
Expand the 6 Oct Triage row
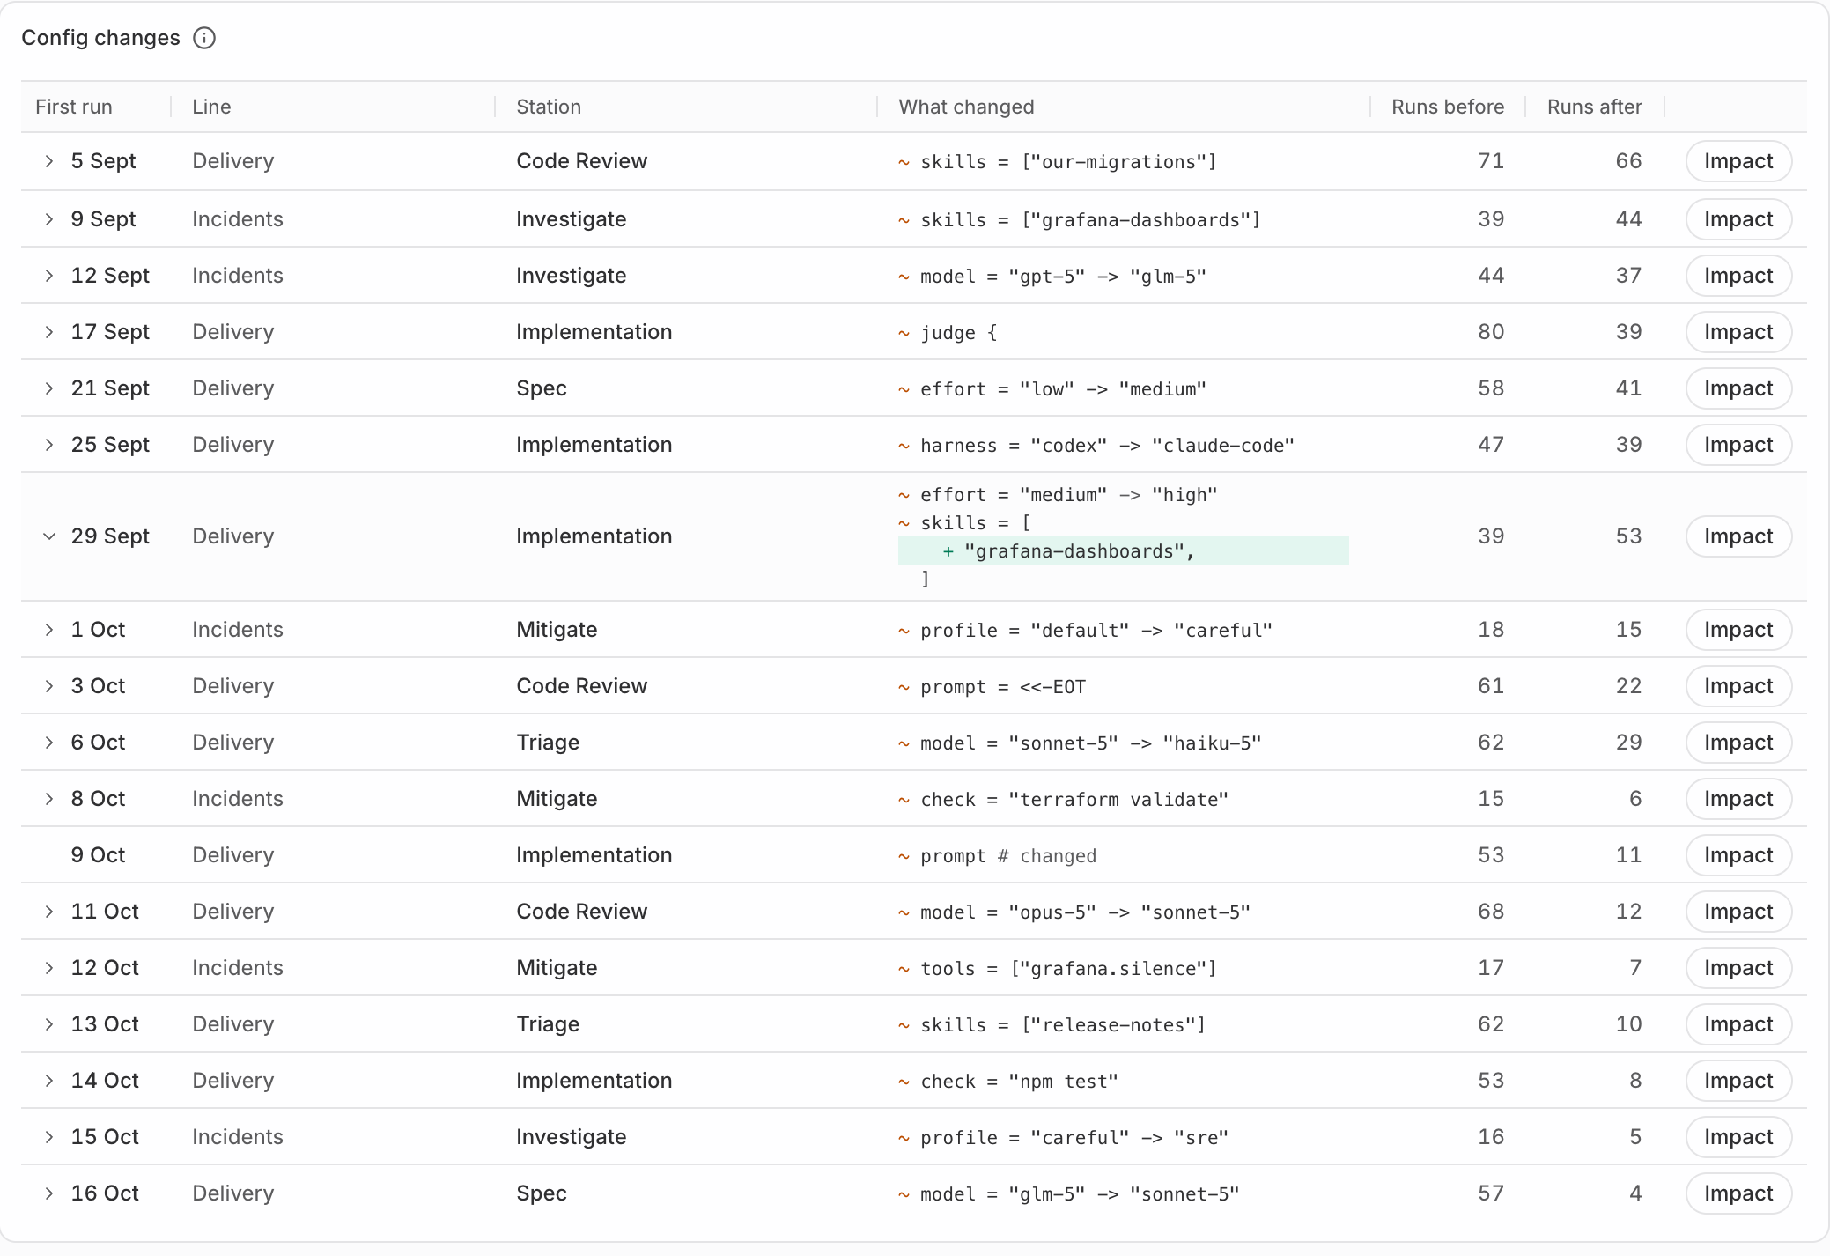click(x=49, y=743)
